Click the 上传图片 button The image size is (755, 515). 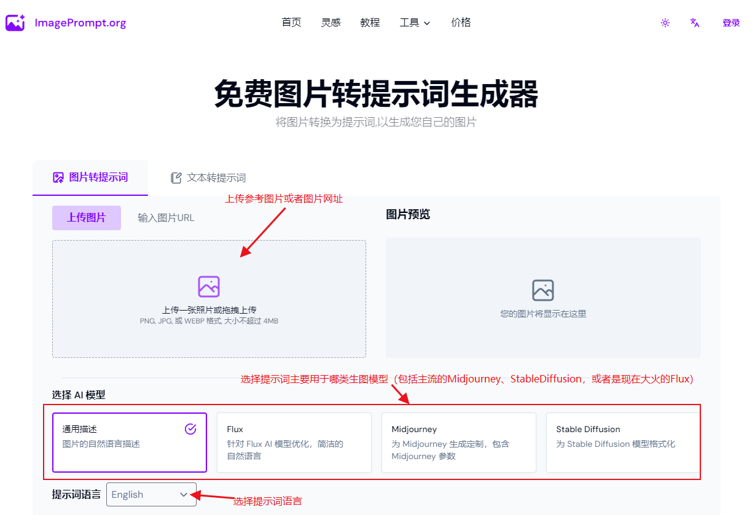[x=86, y=218]
